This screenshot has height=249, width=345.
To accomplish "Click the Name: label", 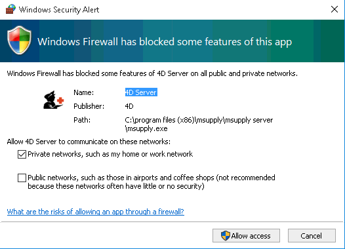I will pos(83,92).
